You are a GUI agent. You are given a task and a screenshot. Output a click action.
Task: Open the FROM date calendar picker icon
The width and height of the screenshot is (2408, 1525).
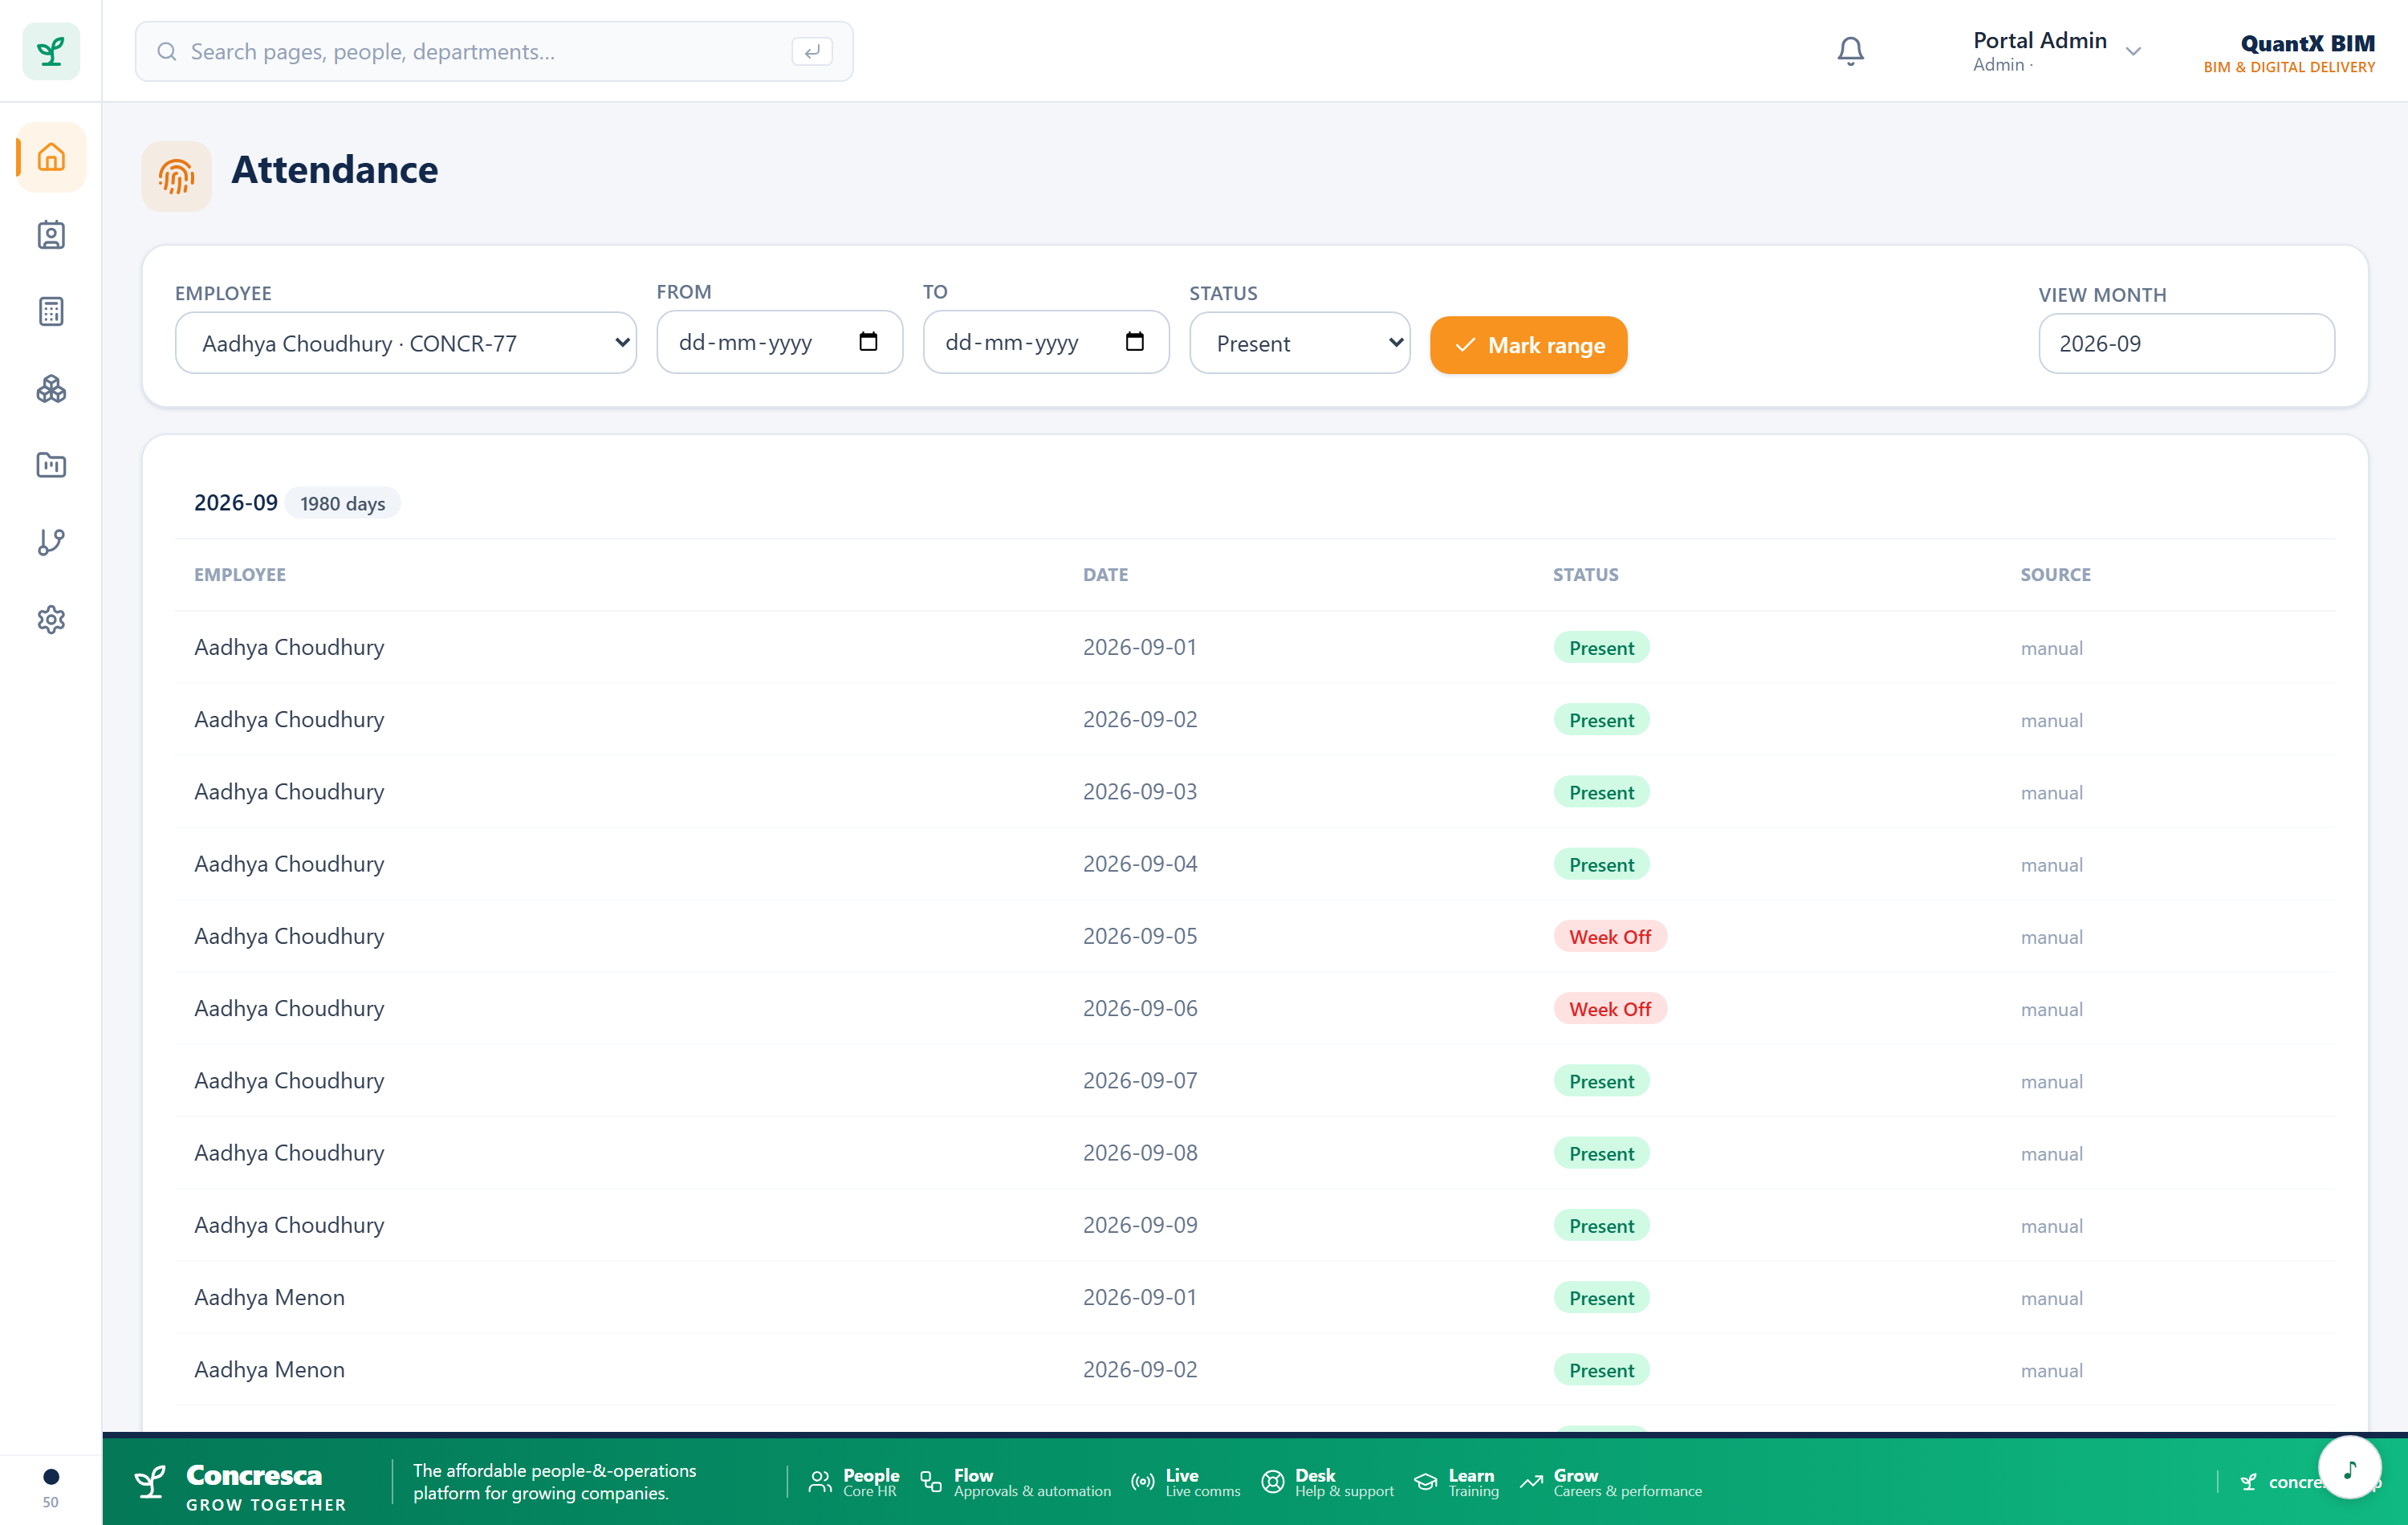[x=868, y=342]
